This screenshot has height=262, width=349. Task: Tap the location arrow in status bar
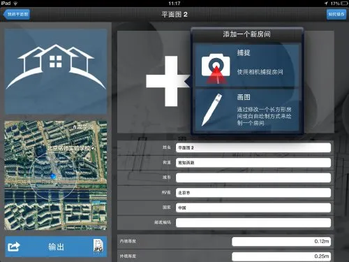tap(326, 3)
